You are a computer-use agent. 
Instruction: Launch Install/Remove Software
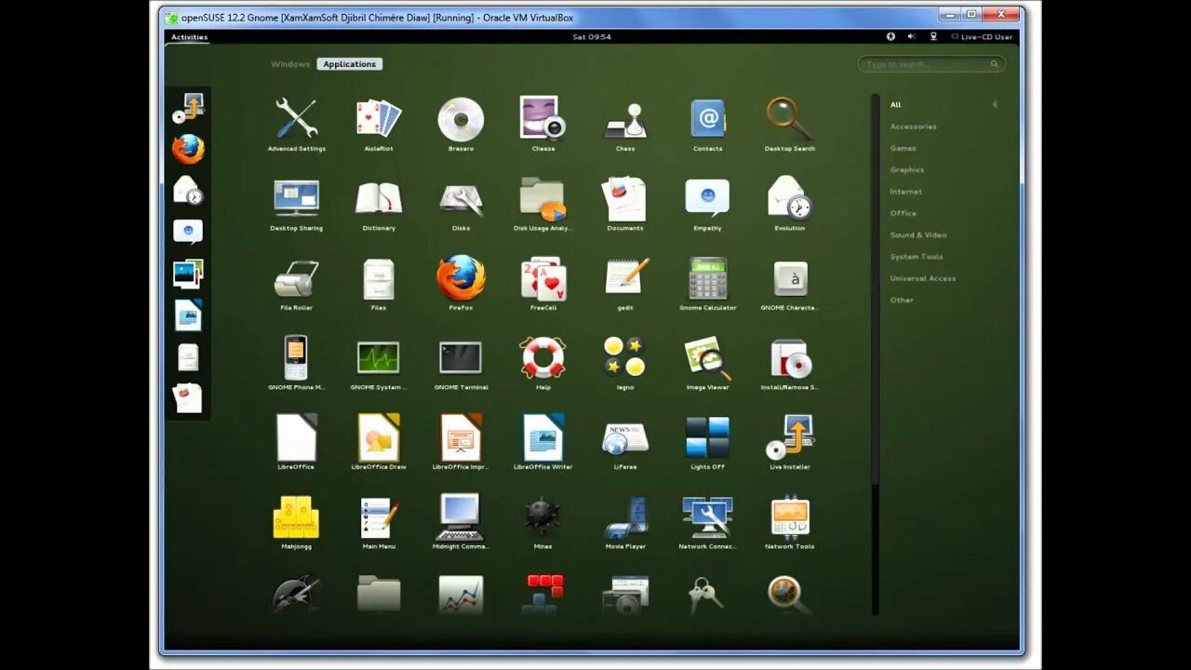(x=790, y=363)
